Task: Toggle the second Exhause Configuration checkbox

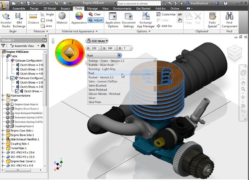Action: pos(13,78)
